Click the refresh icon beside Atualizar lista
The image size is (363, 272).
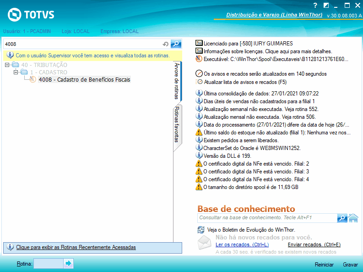[199, 82]
